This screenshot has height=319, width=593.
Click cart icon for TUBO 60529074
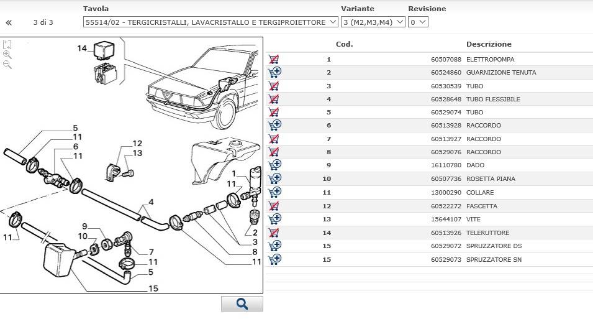[274, 112]
